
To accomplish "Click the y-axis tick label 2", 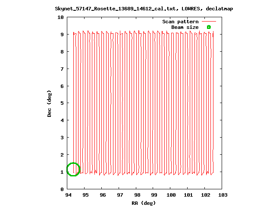I will [x=62, y=155].
